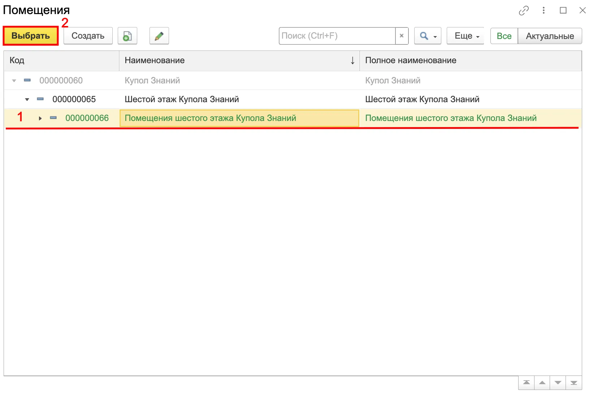Click the Выбрать button
The height and width of the screenshot is (395, 593).
click(x=31, y=36)
